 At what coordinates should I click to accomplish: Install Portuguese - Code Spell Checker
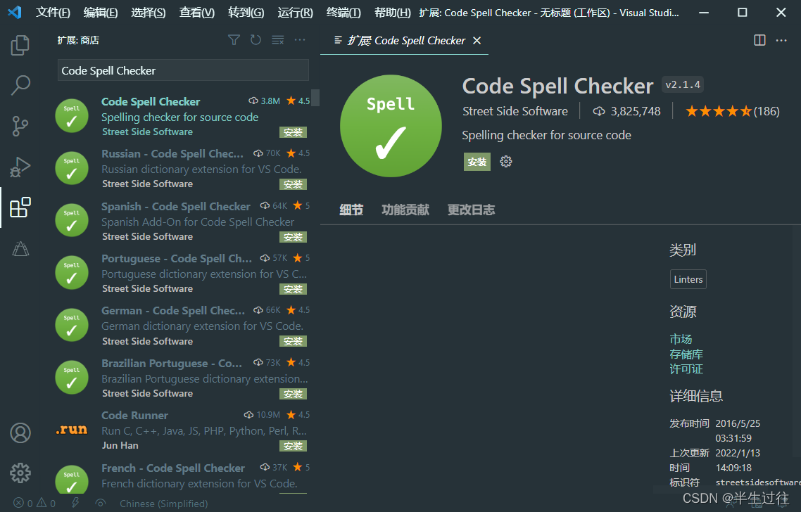click(x=293, y=290)
